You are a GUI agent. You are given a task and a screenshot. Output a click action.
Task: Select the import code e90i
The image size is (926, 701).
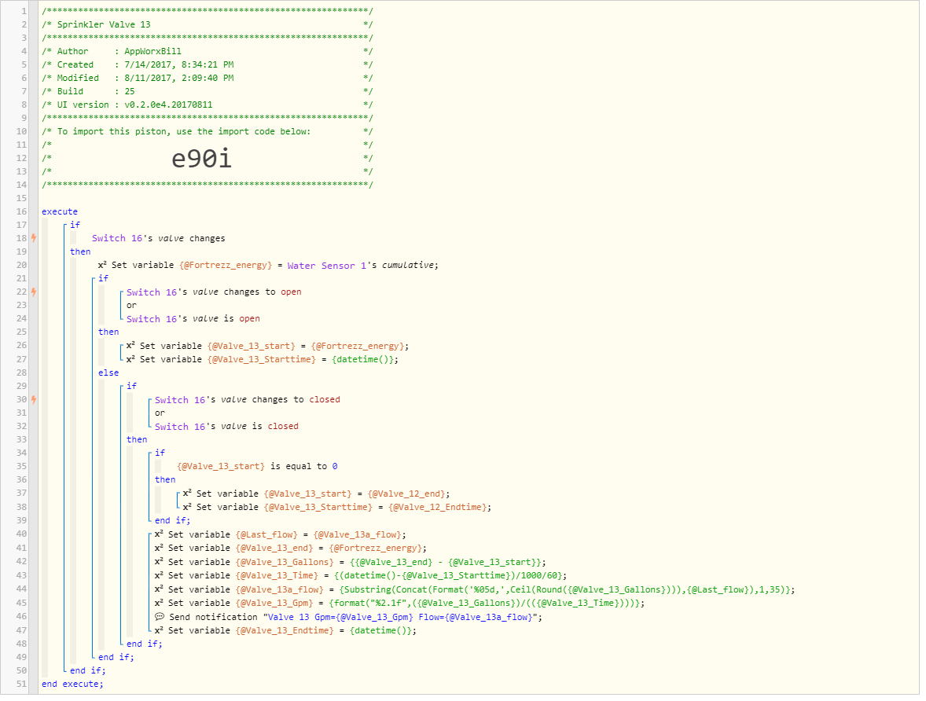pyautogui.click(x=201, y=158)
